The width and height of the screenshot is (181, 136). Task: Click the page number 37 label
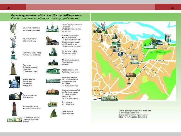point(173,8)
